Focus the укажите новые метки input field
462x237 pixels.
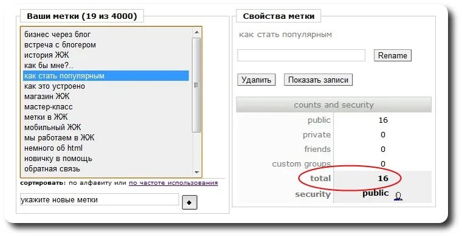tap(100, 199)
